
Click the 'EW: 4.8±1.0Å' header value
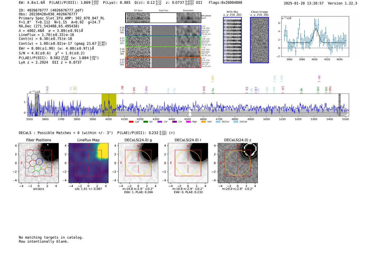click(x=32, y=3)
